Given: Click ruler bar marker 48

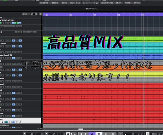Looking at the screenshot, I should (x=119, y=15).
